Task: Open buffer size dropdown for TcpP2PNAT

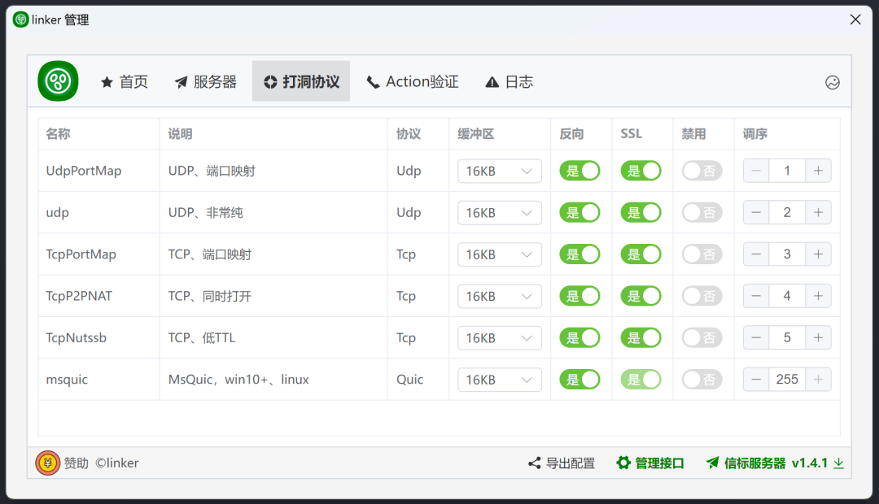Action: [500, 296]
